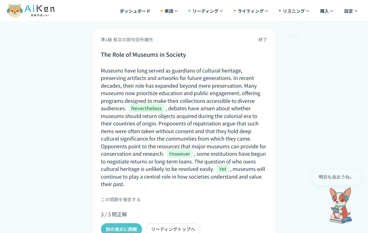The height and width of the screenshot is (233, 368).
Task: Click the chevron next to 設定
Action: pos(356,11)
